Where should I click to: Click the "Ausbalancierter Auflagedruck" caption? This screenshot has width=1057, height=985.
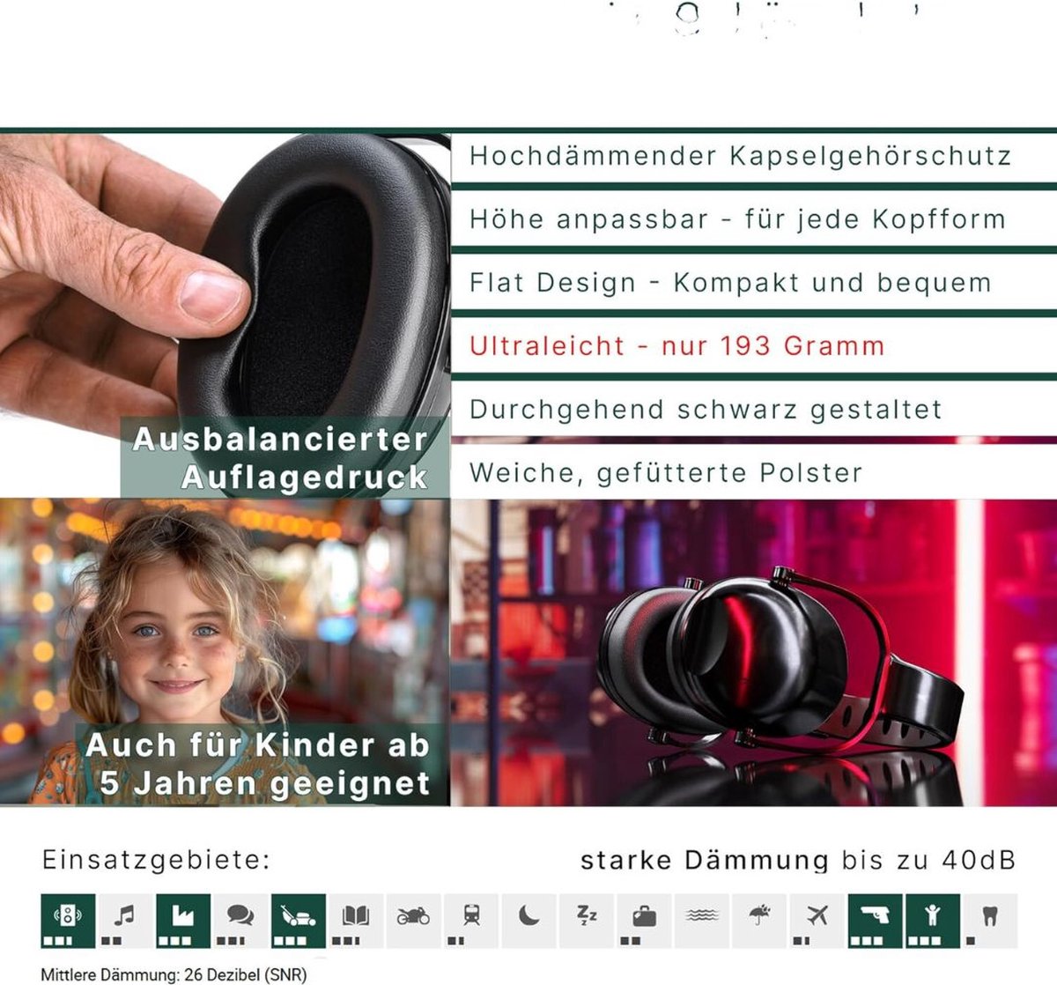[x=280, y=458]
